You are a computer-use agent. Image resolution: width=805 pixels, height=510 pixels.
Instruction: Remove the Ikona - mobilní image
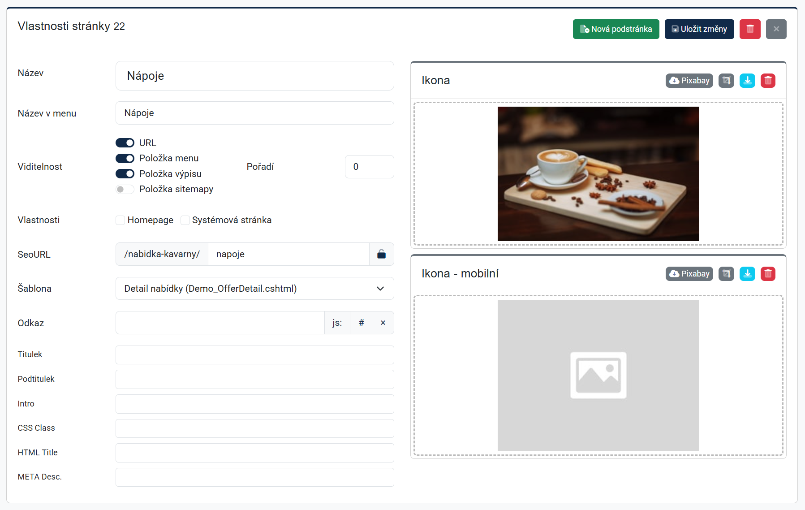click(768, 274)
